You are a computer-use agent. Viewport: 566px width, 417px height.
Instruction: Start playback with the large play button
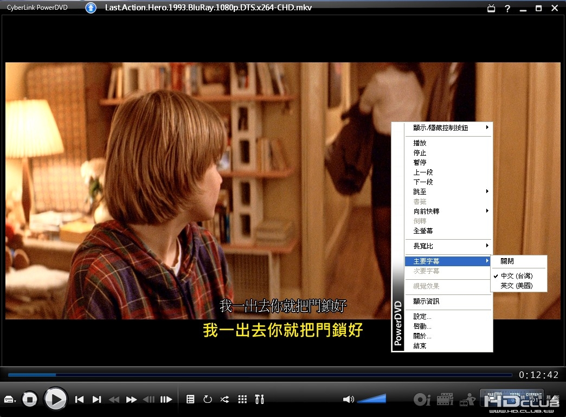55,399
